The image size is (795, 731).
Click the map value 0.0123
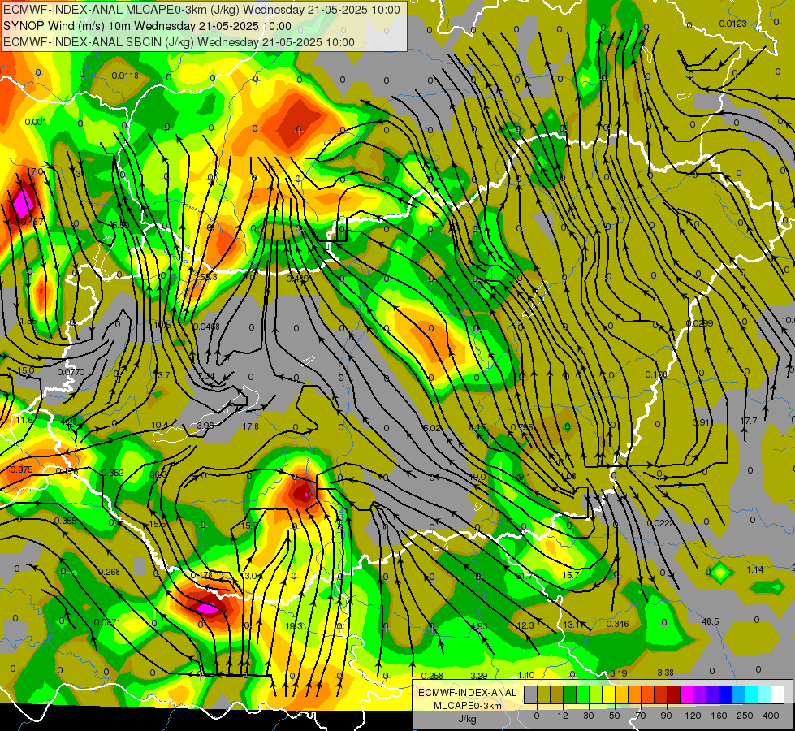(x=732, y=24)
